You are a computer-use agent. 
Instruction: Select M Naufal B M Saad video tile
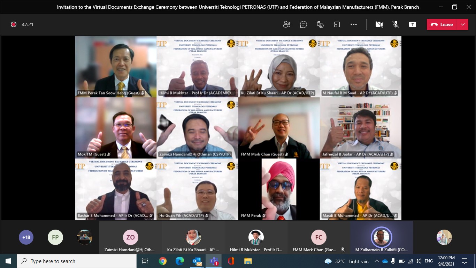(x=361, y=66)
